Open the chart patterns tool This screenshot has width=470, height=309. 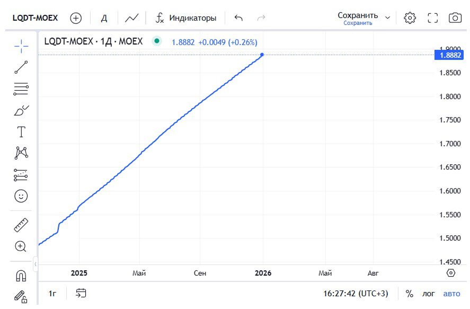pyautogui.click(x=21, y=153)
